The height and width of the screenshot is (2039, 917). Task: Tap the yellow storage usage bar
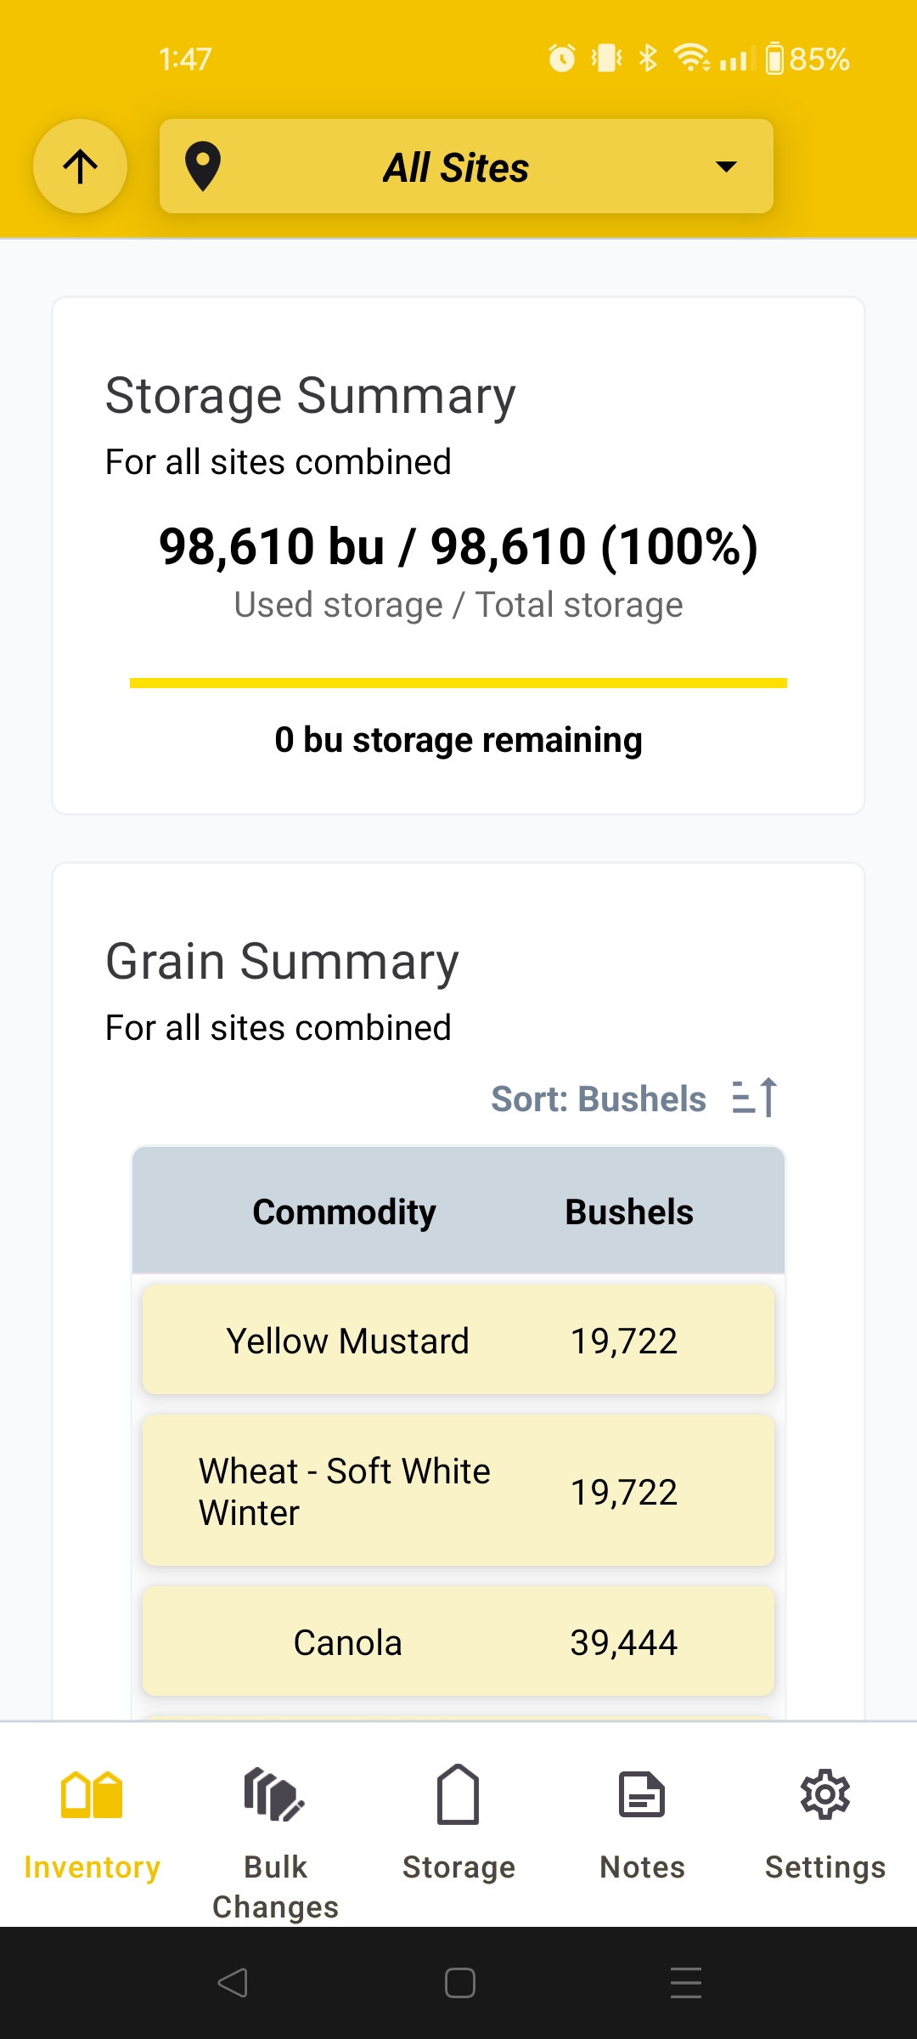[458, 682]
